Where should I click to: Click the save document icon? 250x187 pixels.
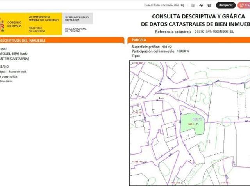tap(193, 5)
